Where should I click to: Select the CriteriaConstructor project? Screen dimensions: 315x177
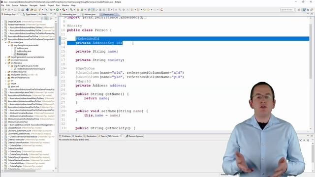[x=16, y=140]
